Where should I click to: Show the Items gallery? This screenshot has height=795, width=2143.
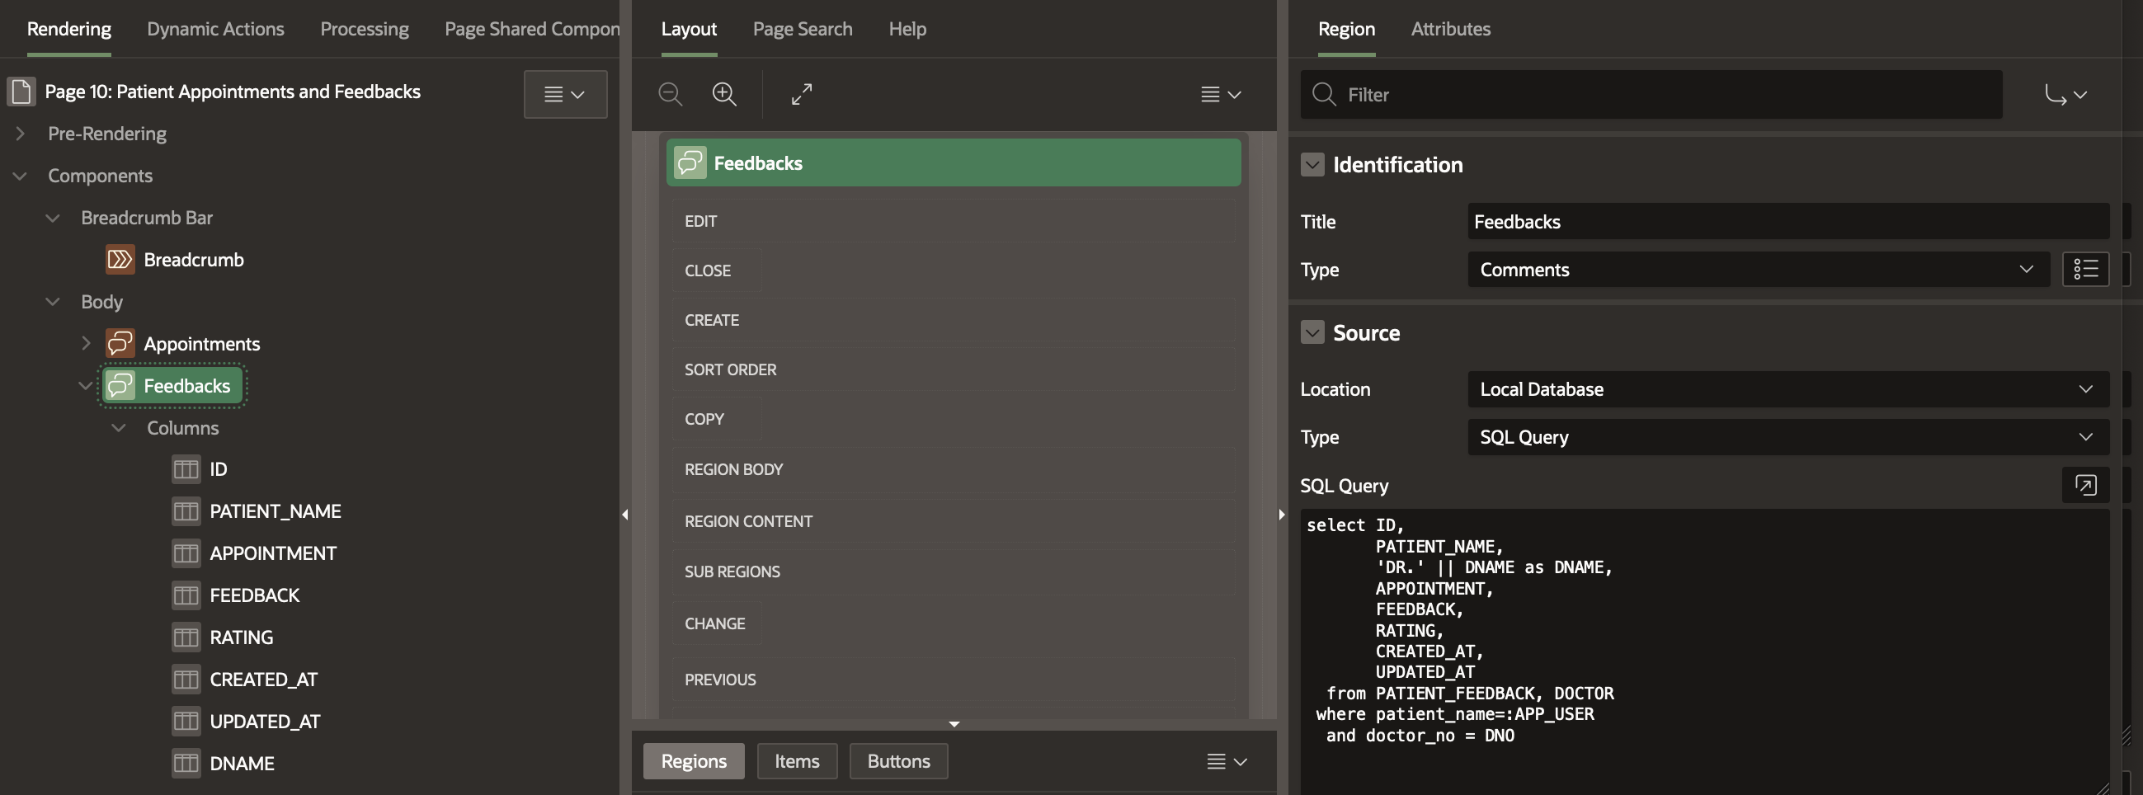[x=797, y=761]
